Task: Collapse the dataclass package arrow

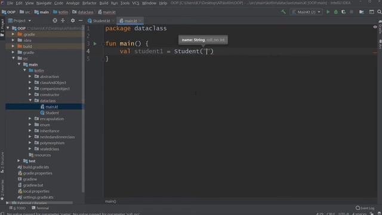Action: click(x=30, y=100)
